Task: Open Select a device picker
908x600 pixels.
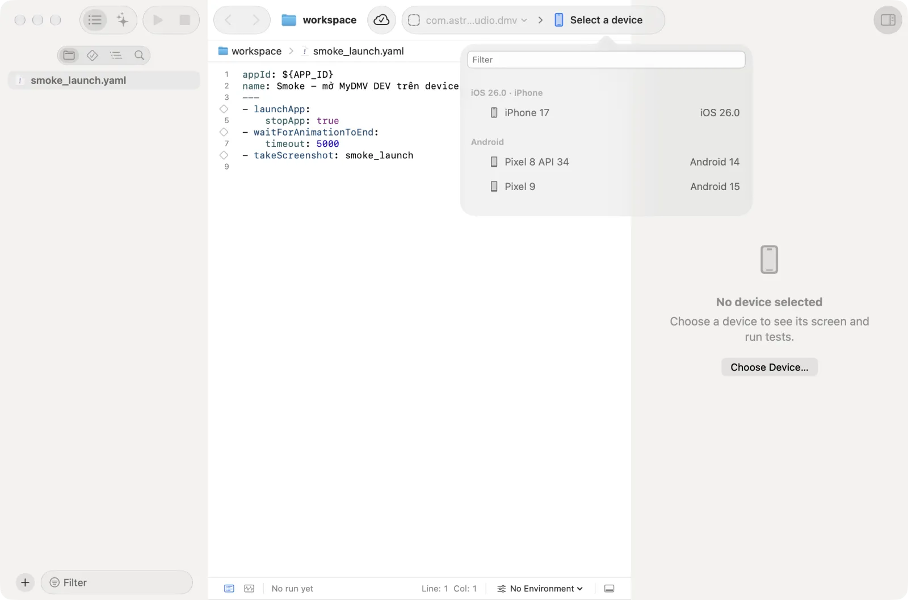Action: point(599,20)
